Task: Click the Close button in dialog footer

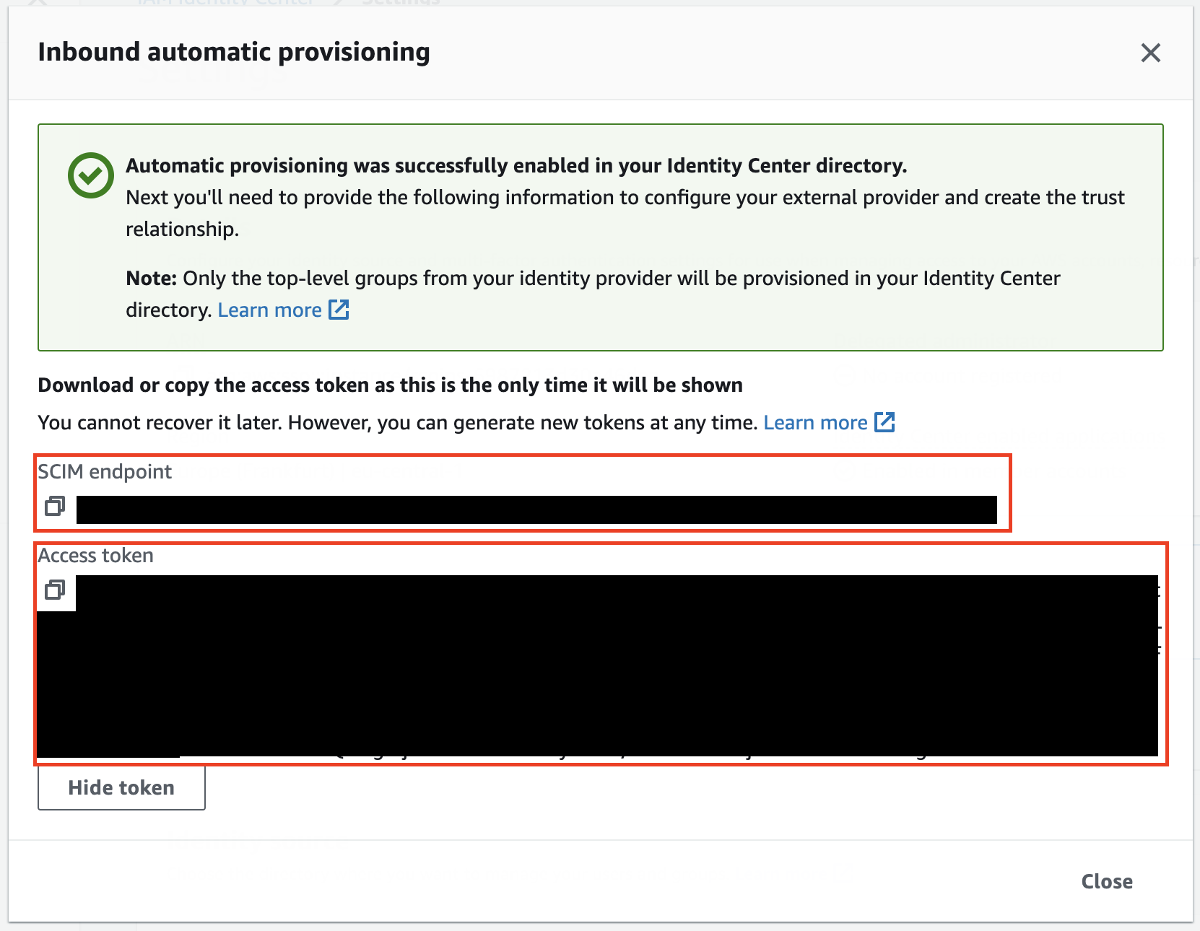Action: (x=1106, y=881)
